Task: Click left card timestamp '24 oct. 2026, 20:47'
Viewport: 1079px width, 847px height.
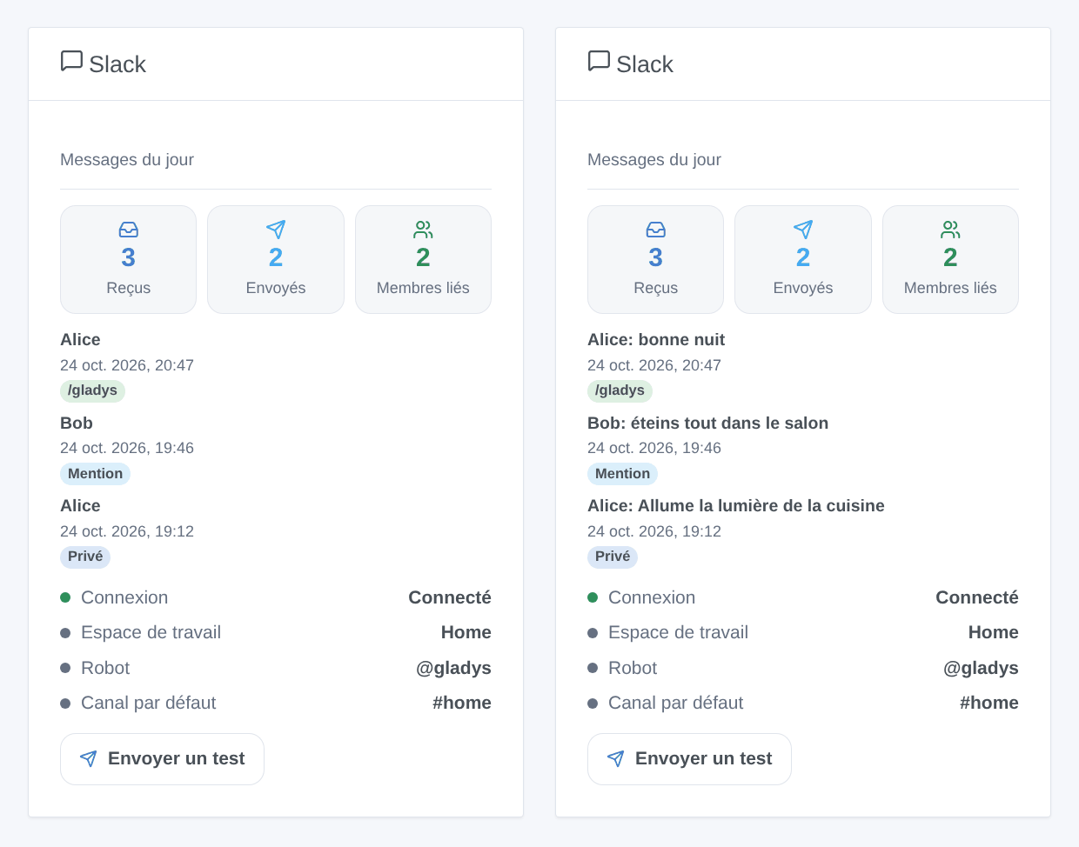Action: (x=127, y=365)
